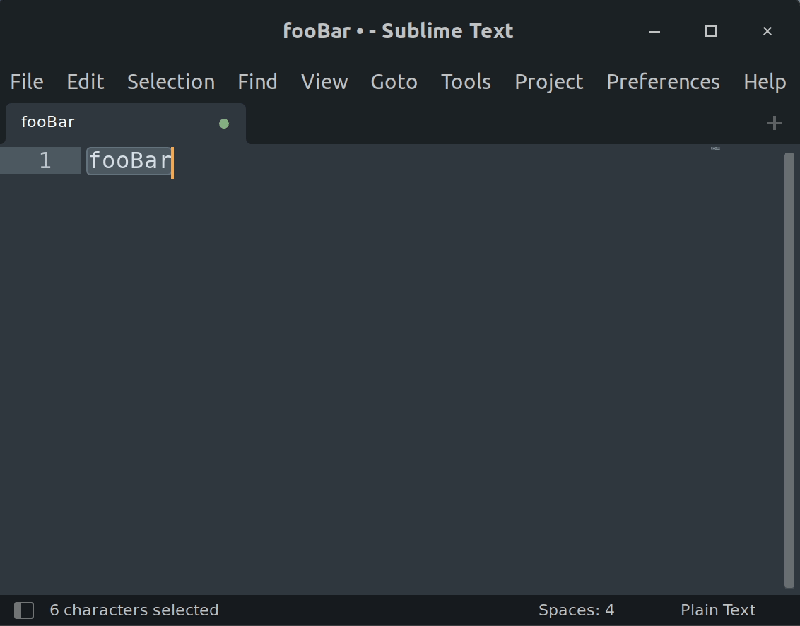Toggle the side bar icon in status bar
The height and width of the screenshot is (626, 800).
(x=24, y=610)
